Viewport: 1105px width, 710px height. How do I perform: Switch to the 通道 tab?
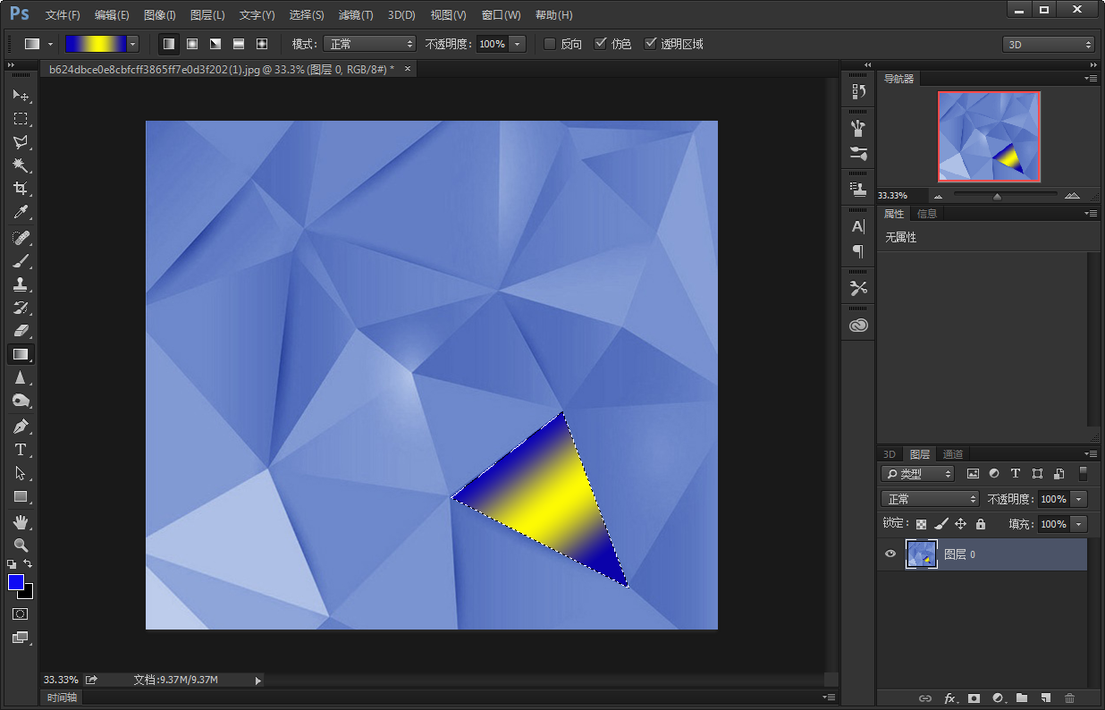point(953,454)
